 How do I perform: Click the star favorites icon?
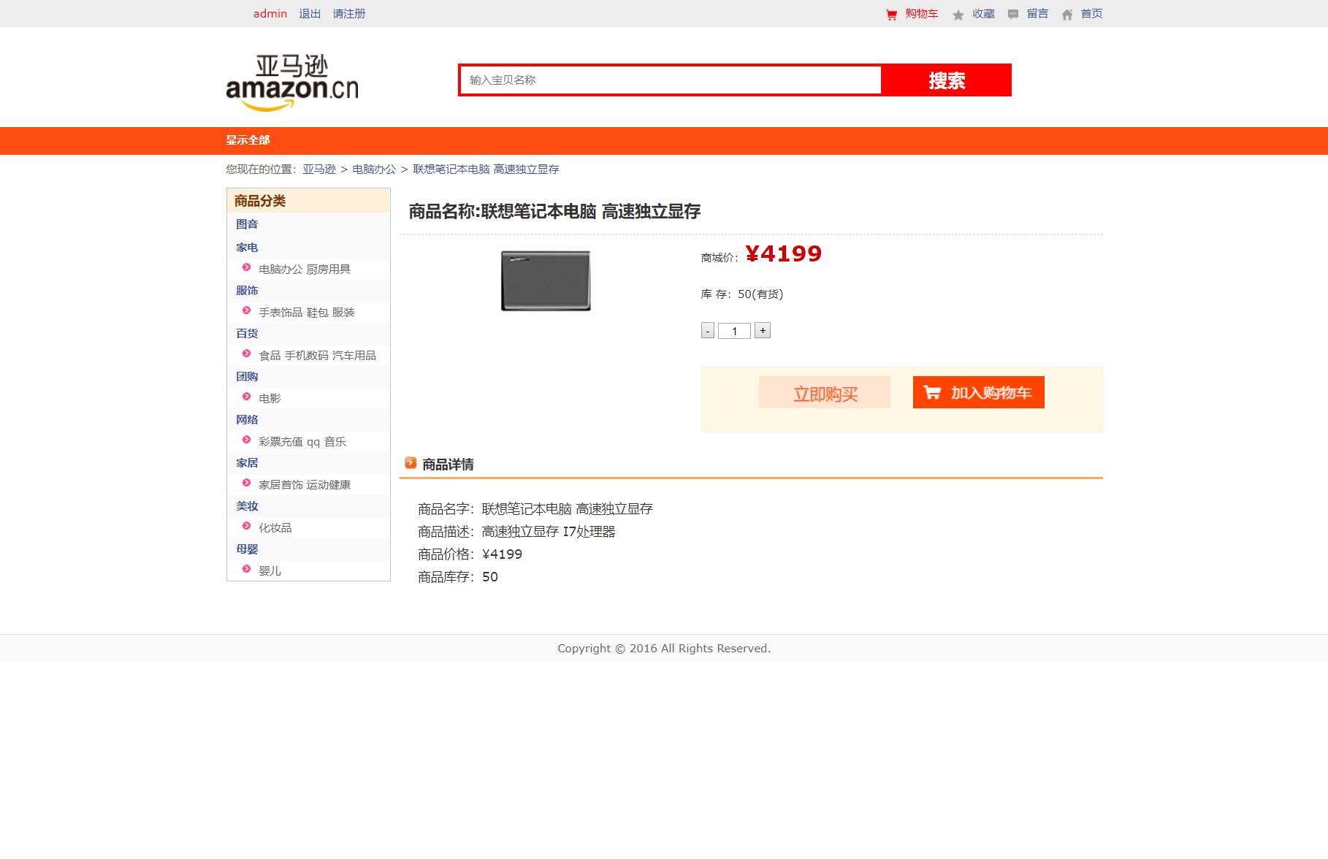958,15
